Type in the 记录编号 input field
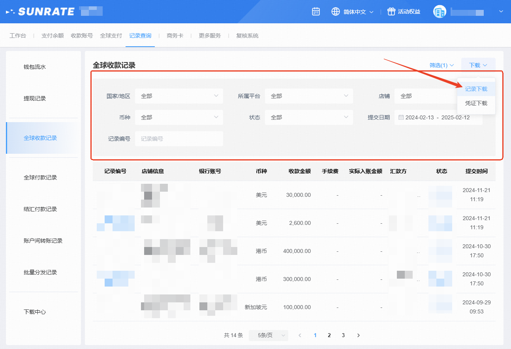This screenshot has width=511, height=349. pos(179,139)
